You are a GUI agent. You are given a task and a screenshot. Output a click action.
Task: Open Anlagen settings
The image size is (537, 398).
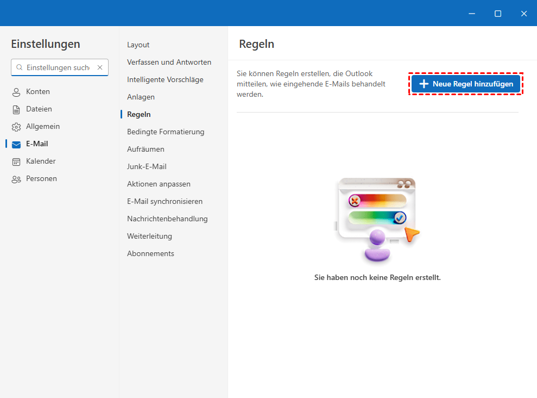[x=141, y=97]
